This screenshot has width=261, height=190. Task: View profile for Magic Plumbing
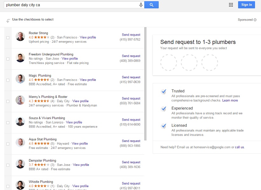pyautogui.click(x=88, y=80)
